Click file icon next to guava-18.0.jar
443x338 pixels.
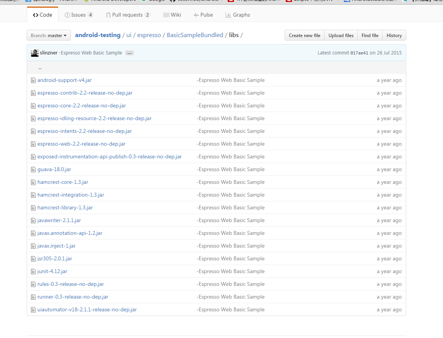33,170
